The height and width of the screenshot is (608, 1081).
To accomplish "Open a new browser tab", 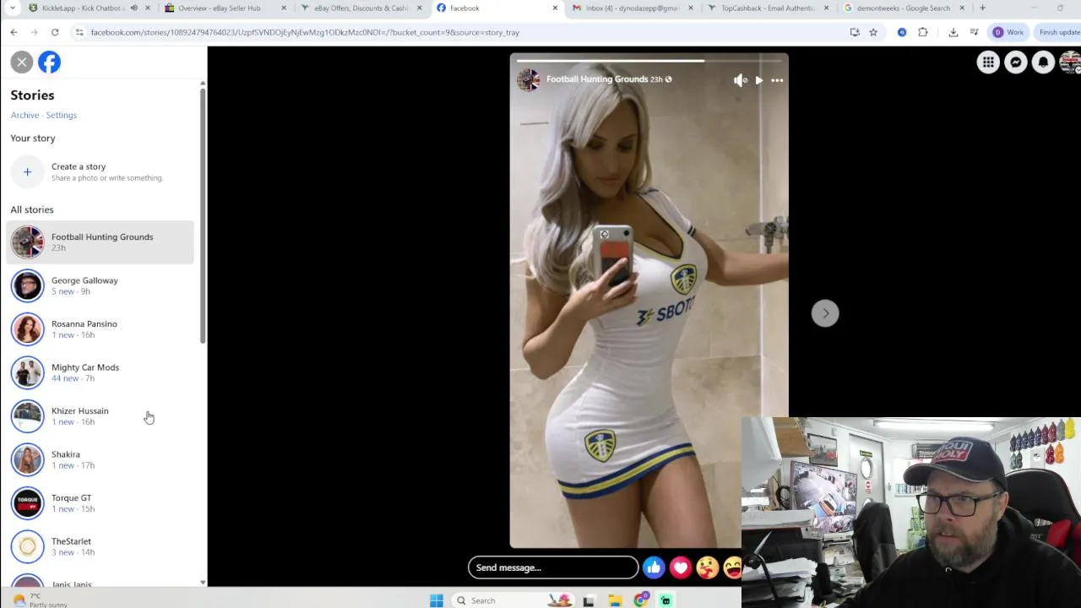I will click(x=982, y=8).
